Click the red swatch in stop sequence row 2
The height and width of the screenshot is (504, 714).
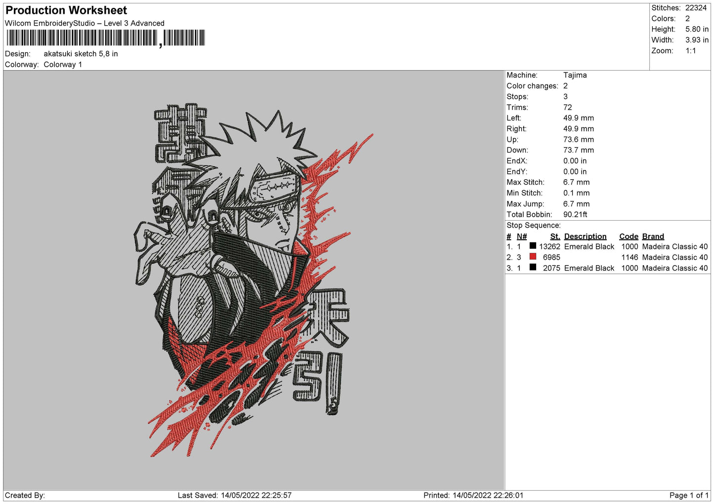(533, 257)
